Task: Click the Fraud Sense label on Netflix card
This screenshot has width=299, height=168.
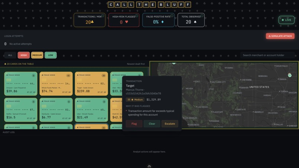Action: (x=14, y=101)
